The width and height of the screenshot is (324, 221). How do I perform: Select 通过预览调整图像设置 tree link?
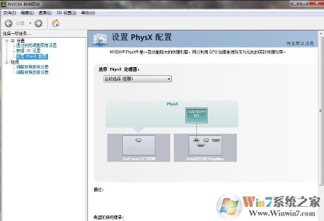coord(37,45)
